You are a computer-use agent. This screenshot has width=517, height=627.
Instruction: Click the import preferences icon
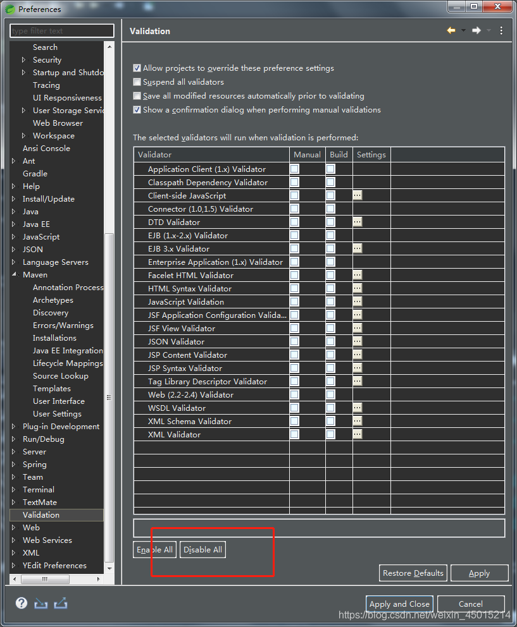(x=41, y=603)
